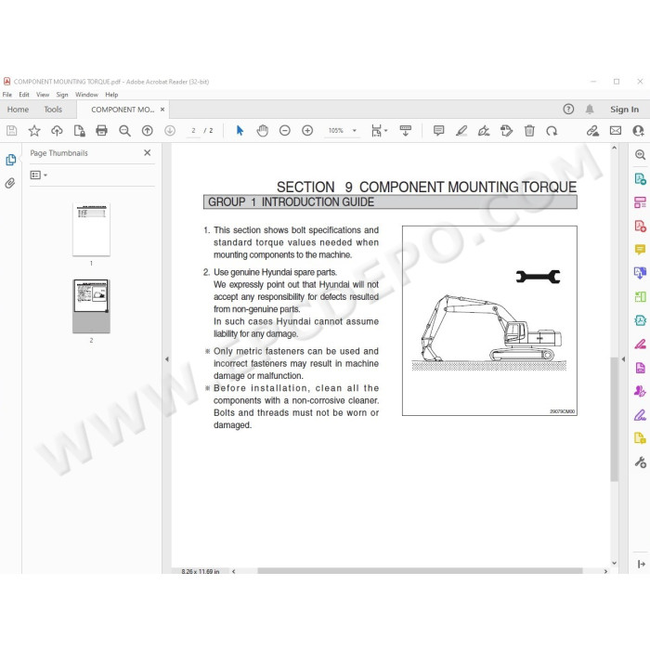The image size is (650, 650).
Task: Click the stamp tool icon
Action: (507, 131)
